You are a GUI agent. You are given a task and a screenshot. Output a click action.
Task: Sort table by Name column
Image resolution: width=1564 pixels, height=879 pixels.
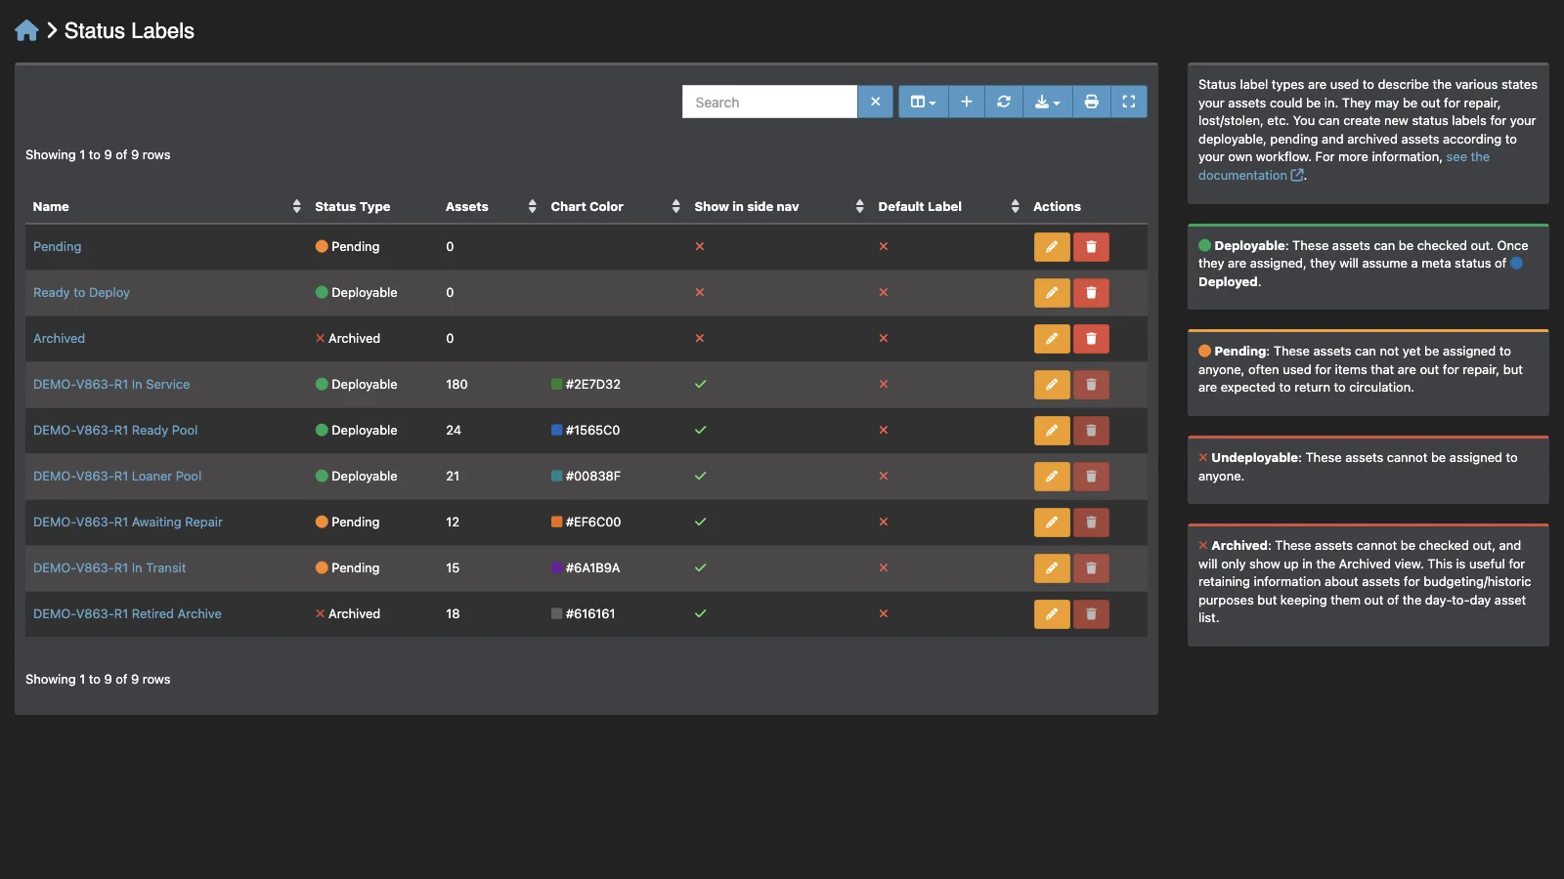click(x=166, y=206)
